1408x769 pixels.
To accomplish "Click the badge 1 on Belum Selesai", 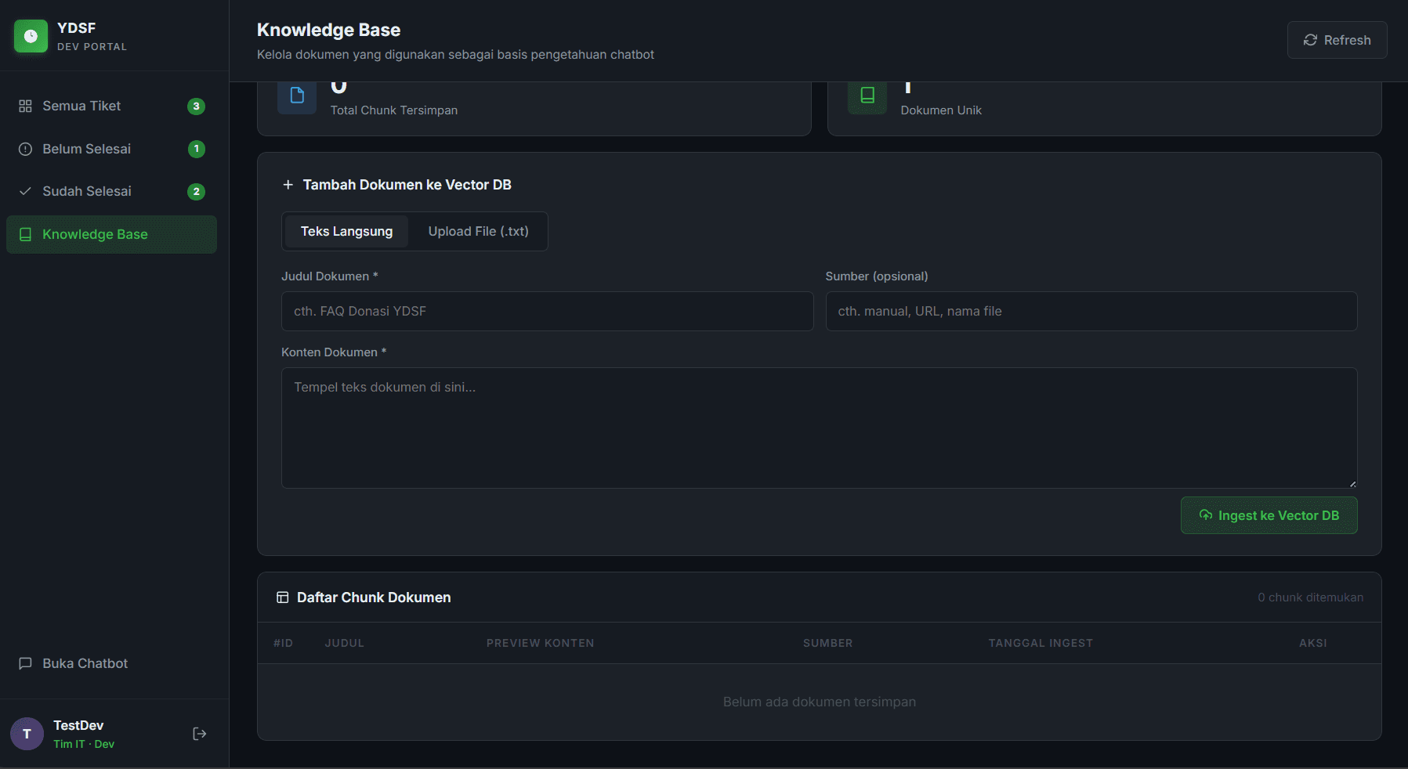I will [x=197, y=149].
